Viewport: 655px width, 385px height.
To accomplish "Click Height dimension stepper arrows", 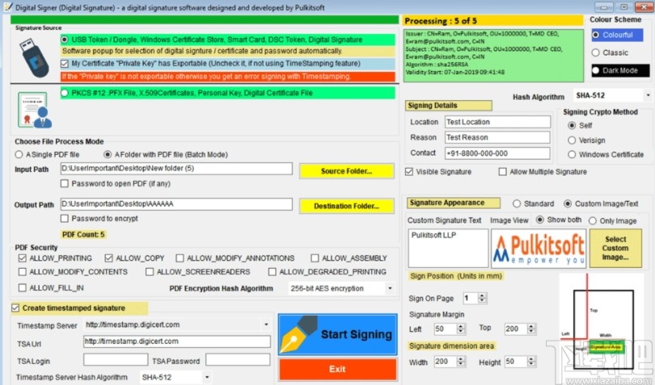I will click(x=531, y=362).
